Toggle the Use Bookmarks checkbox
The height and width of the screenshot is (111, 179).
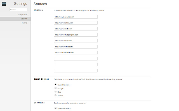(56, 108)
